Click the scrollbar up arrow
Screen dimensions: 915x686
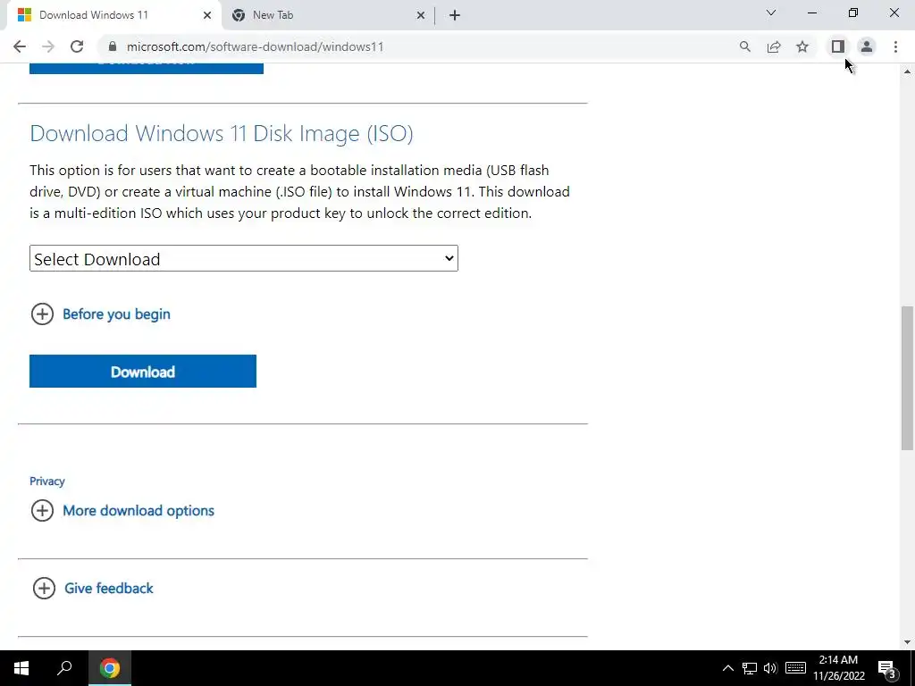(907, 71)
